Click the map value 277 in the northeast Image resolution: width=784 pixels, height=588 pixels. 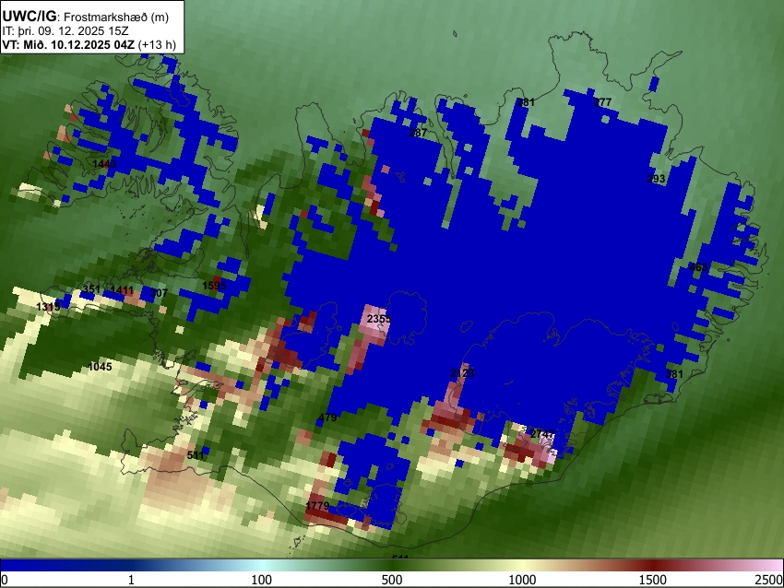click(602, 102)
